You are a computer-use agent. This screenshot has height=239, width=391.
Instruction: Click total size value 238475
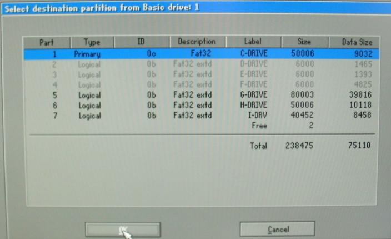point(299,146)
